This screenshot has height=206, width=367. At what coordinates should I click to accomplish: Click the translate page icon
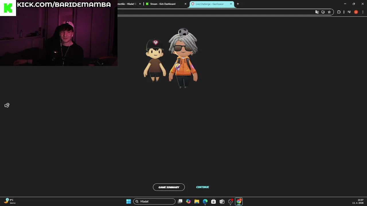tap(317, 12)
